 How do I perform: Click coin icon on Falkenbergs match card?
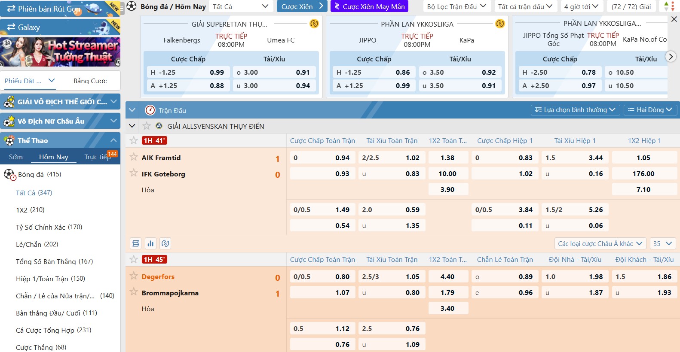(x=314, y=24)
